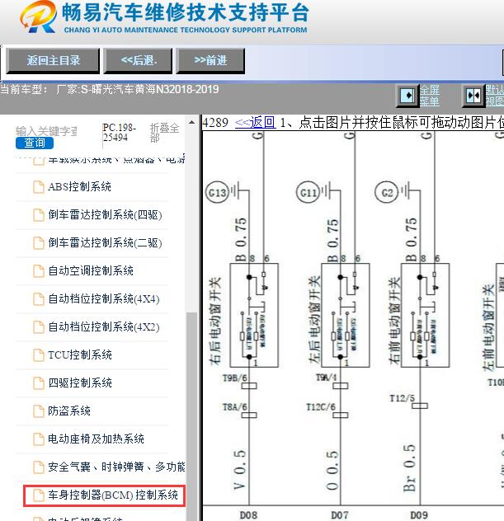Screen dimensions: 504x521
Task: Click the T9B/6 connector label
Action: click(235, 378)
